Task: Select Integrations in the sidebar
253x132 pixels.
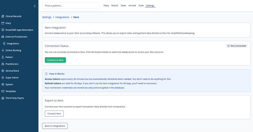Action: [13, 43]
